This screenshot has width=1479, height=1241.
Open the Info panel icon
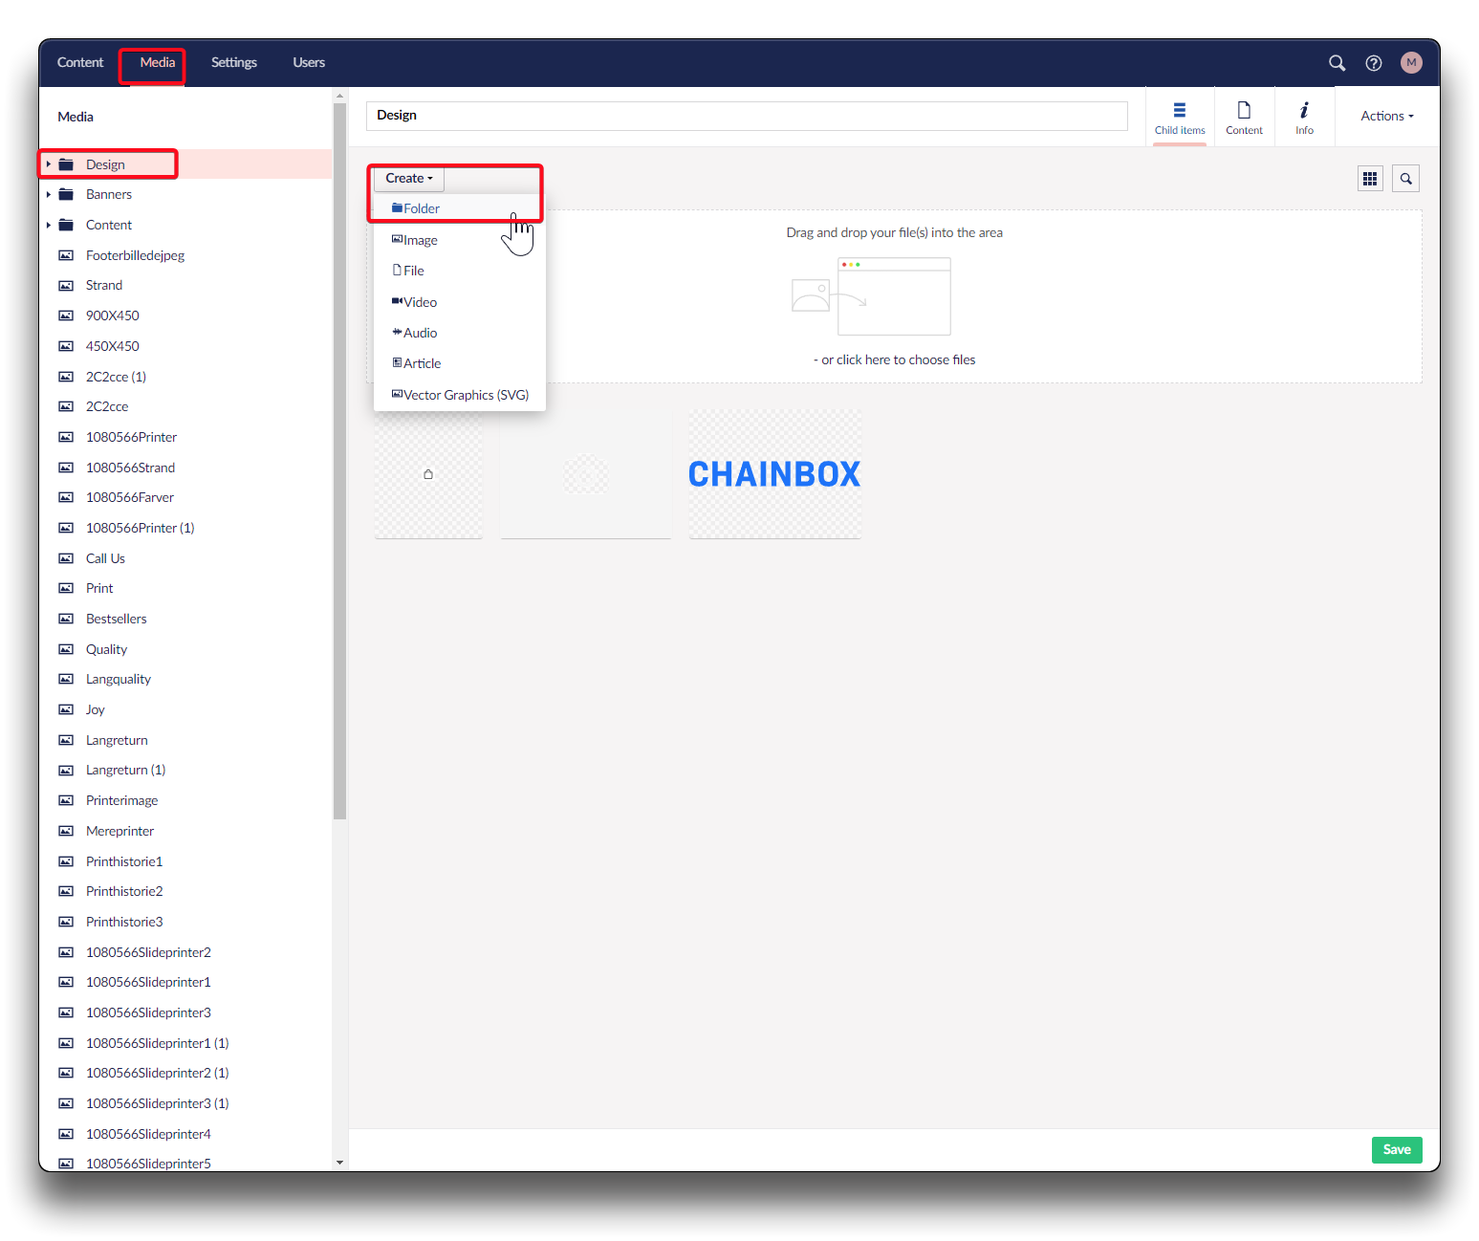[x=1304, y=117]
